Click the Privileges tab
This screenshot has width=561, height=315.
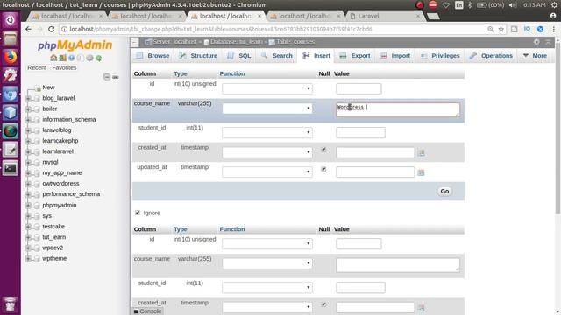(440, 56)
